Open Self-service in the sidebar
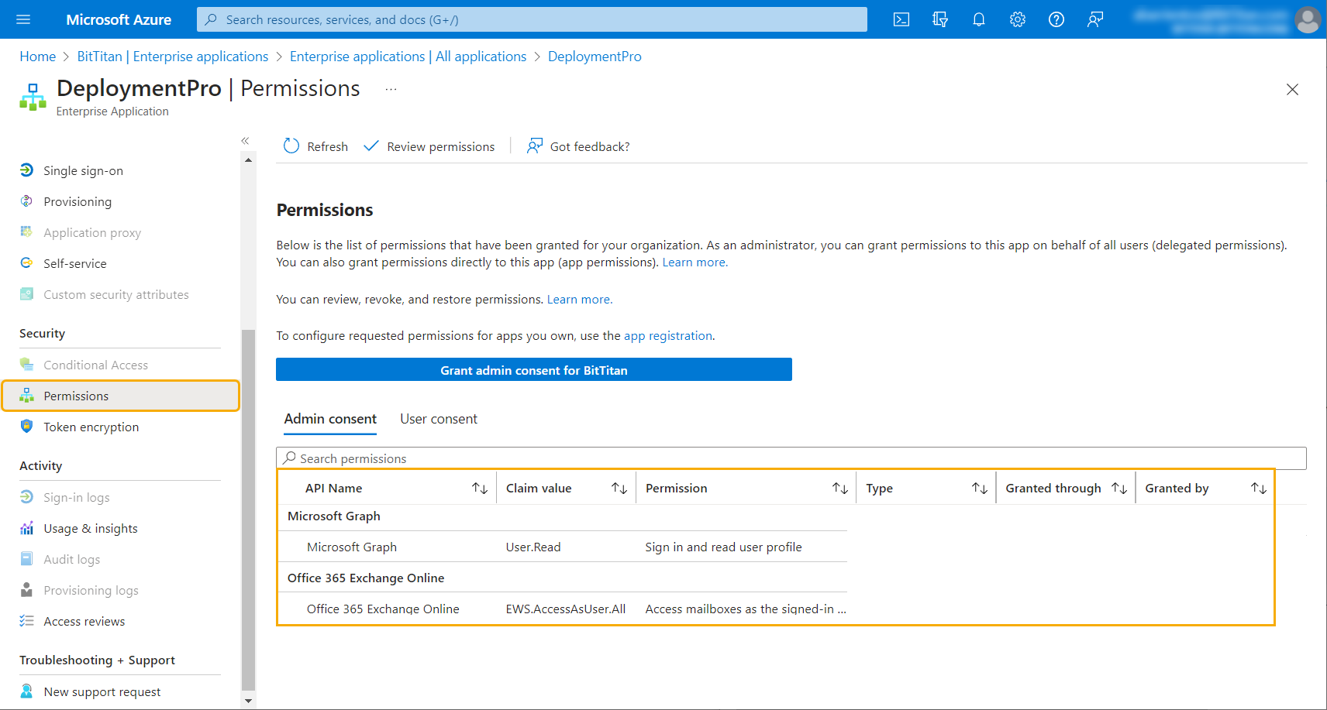1327x710 pixels. tap(75, 263)
